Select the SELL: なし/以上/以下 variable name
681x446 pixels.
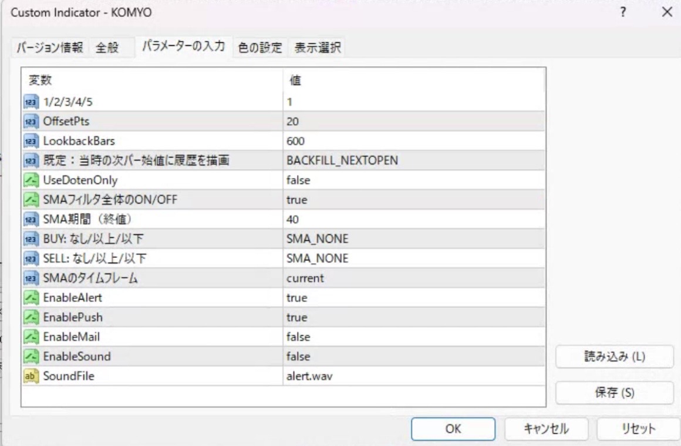95,258
